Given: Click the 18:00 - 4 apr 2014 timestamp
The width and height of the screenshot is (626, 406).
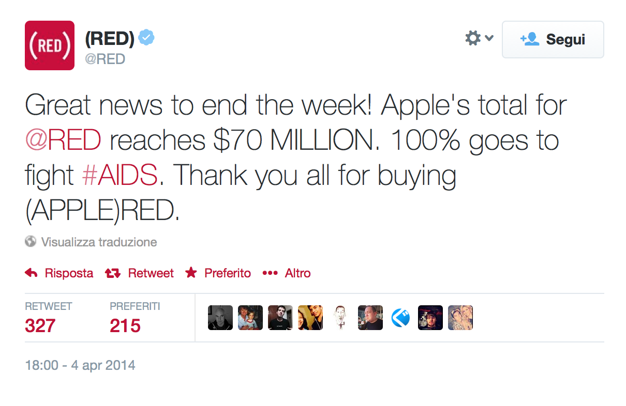Looking at the screenshot, I should 80,366.
